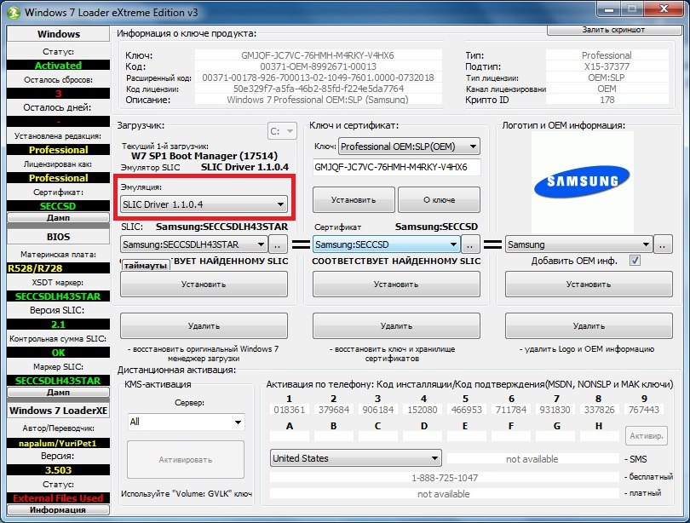The image size is (690, 523).
Task: Click the 'Дамп' button under Маркер SLIC
Action: 58,392
